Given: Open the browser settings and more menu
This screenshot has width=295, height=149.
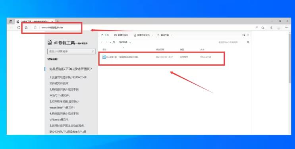Looking at the screenshot, I should click(x=286, y=27).
